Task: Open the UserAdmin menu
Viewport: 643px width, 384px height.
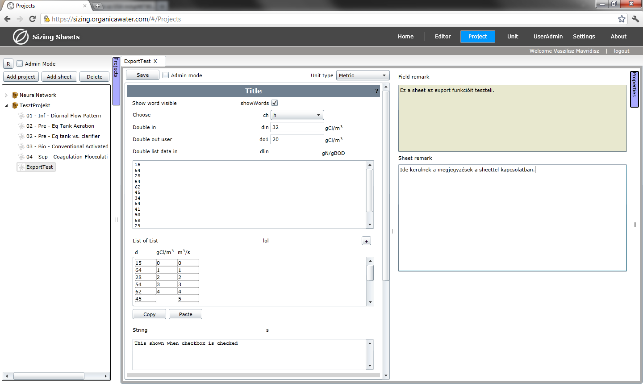Action: click(x=548, y=37)
